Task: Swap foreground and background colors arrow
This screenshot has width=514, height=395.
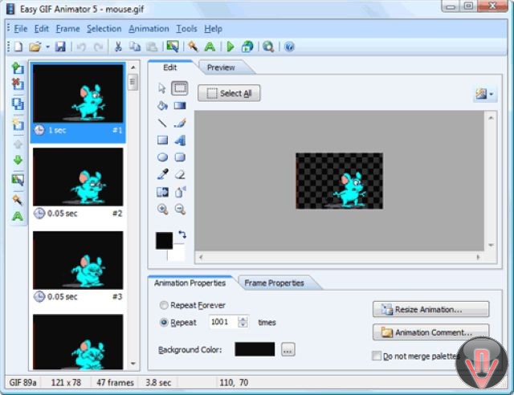Action: (x=182, y=234)
